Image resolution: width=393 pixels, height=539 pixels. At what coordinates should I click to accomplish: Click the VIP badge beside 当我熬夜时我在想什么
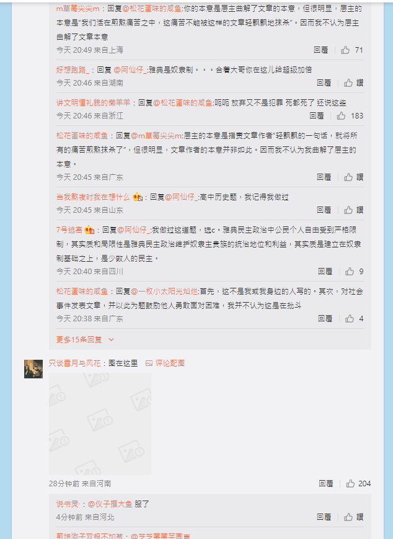[138, 197]
